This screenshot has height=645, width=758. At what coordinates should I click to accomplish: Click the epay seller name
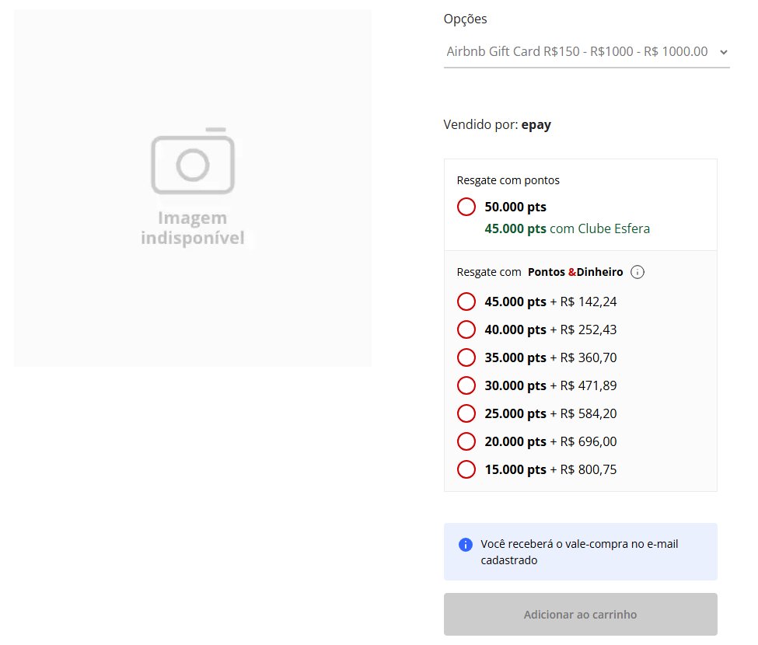(536, 124)
